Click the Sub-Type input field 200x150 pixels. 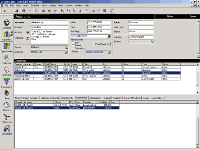tap(141, 27)
